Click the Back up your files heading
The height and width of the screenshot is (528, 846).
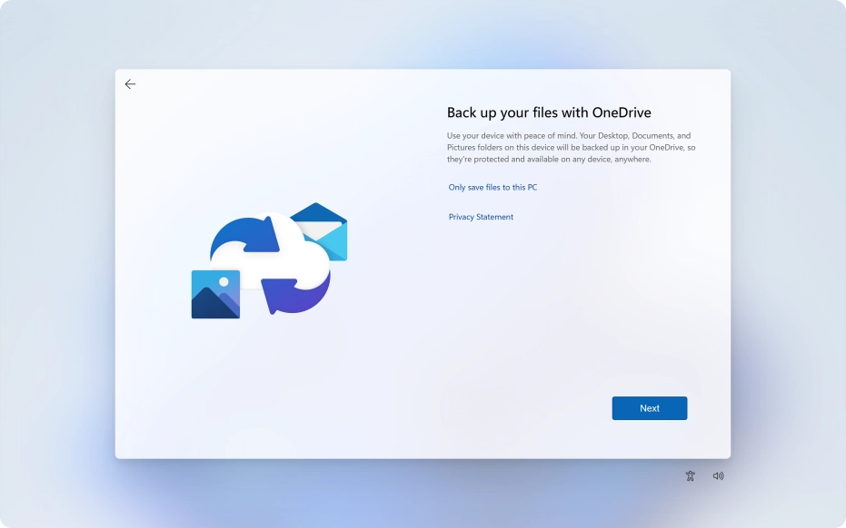pos(548,112)
